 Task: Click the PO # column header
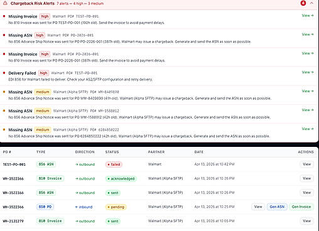point(7,152)
